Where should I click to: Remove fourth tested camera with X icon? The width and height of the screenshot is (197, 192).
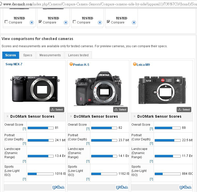(134, 22)
